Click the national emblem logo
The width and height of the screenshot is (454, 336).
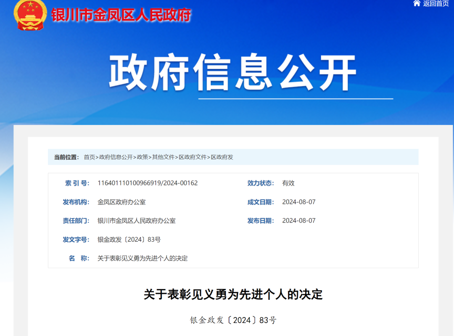(28, 16)
